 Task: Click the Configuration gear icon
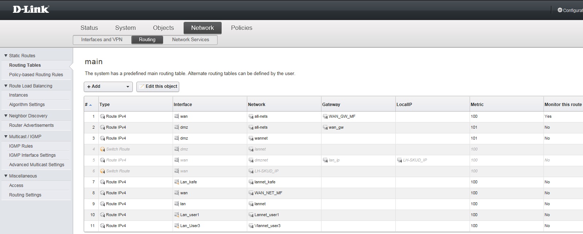pos(560,10)
